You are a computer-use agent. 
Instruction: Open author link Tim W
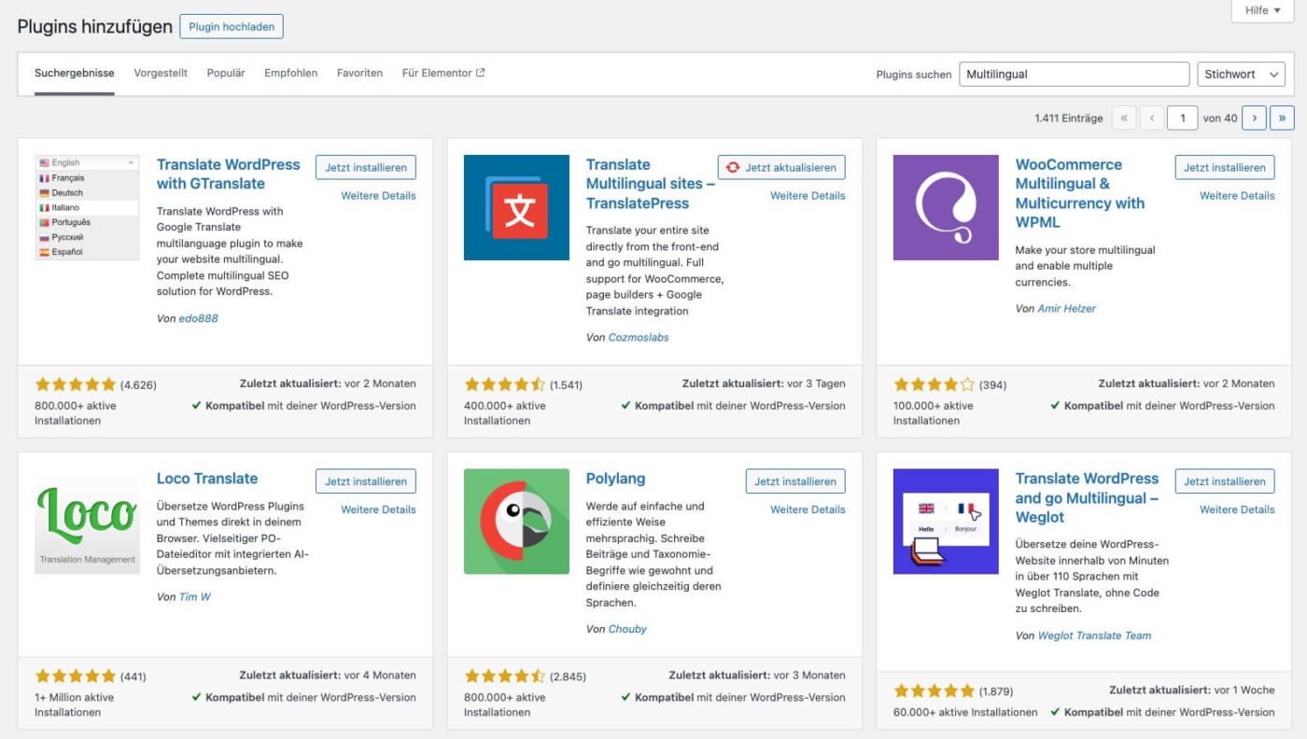point(195,597)
